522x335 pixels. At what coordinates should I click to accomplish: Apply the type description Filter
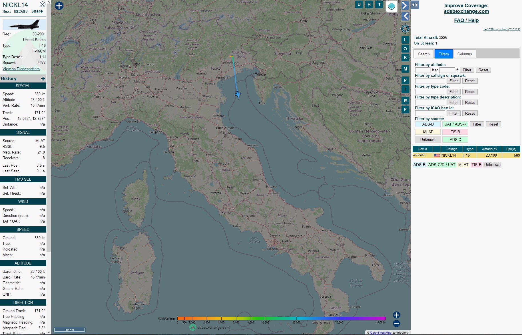[453, 102]
